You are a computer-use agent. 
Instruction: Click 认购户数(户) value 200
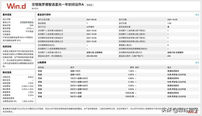pos(169,56)
